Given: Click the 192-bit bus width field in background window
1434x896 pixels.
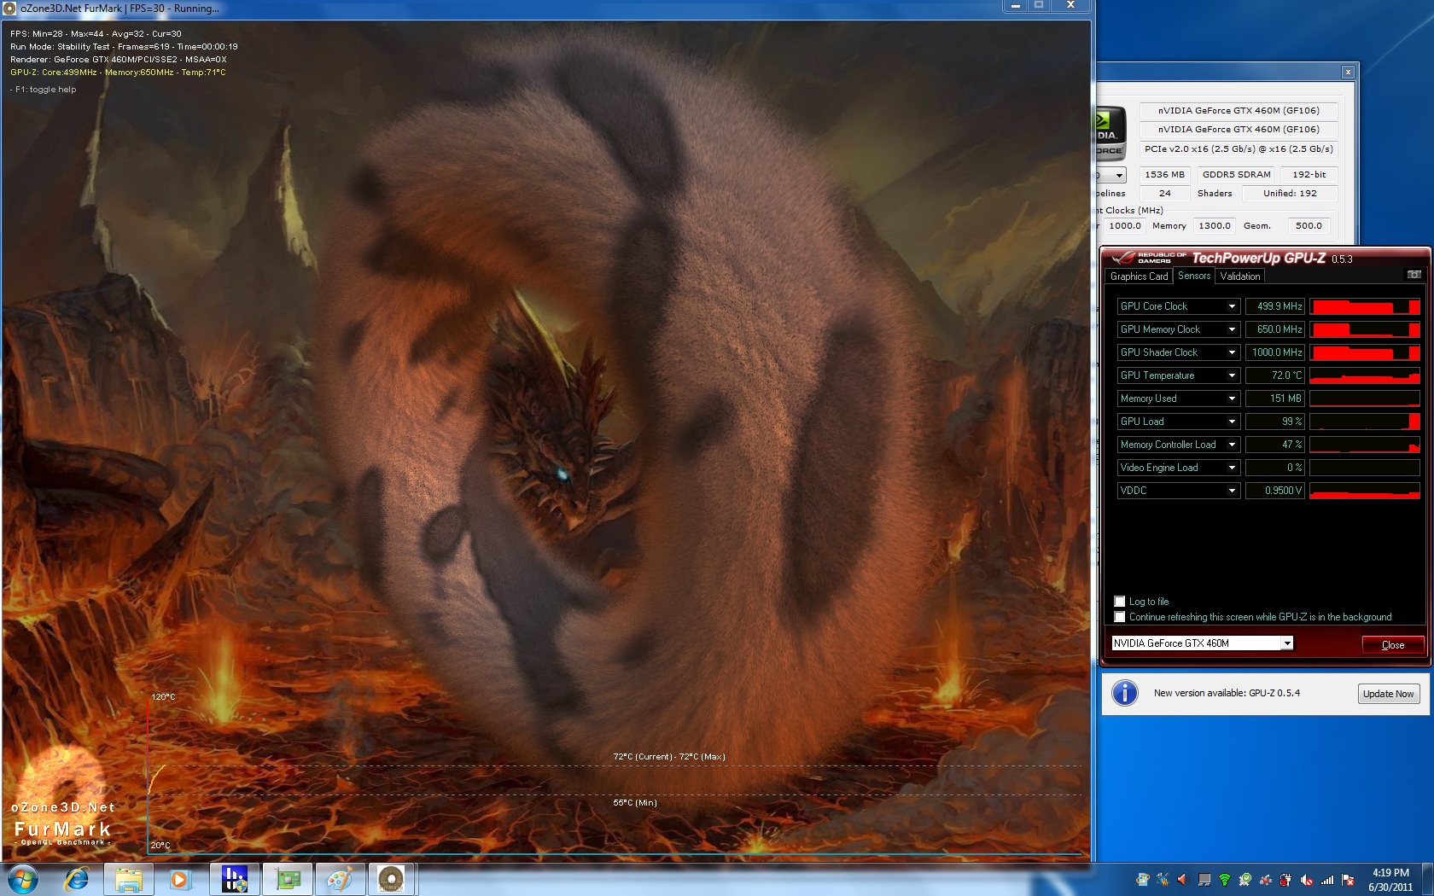Looking at the screenshot, I should point(1309,174).
